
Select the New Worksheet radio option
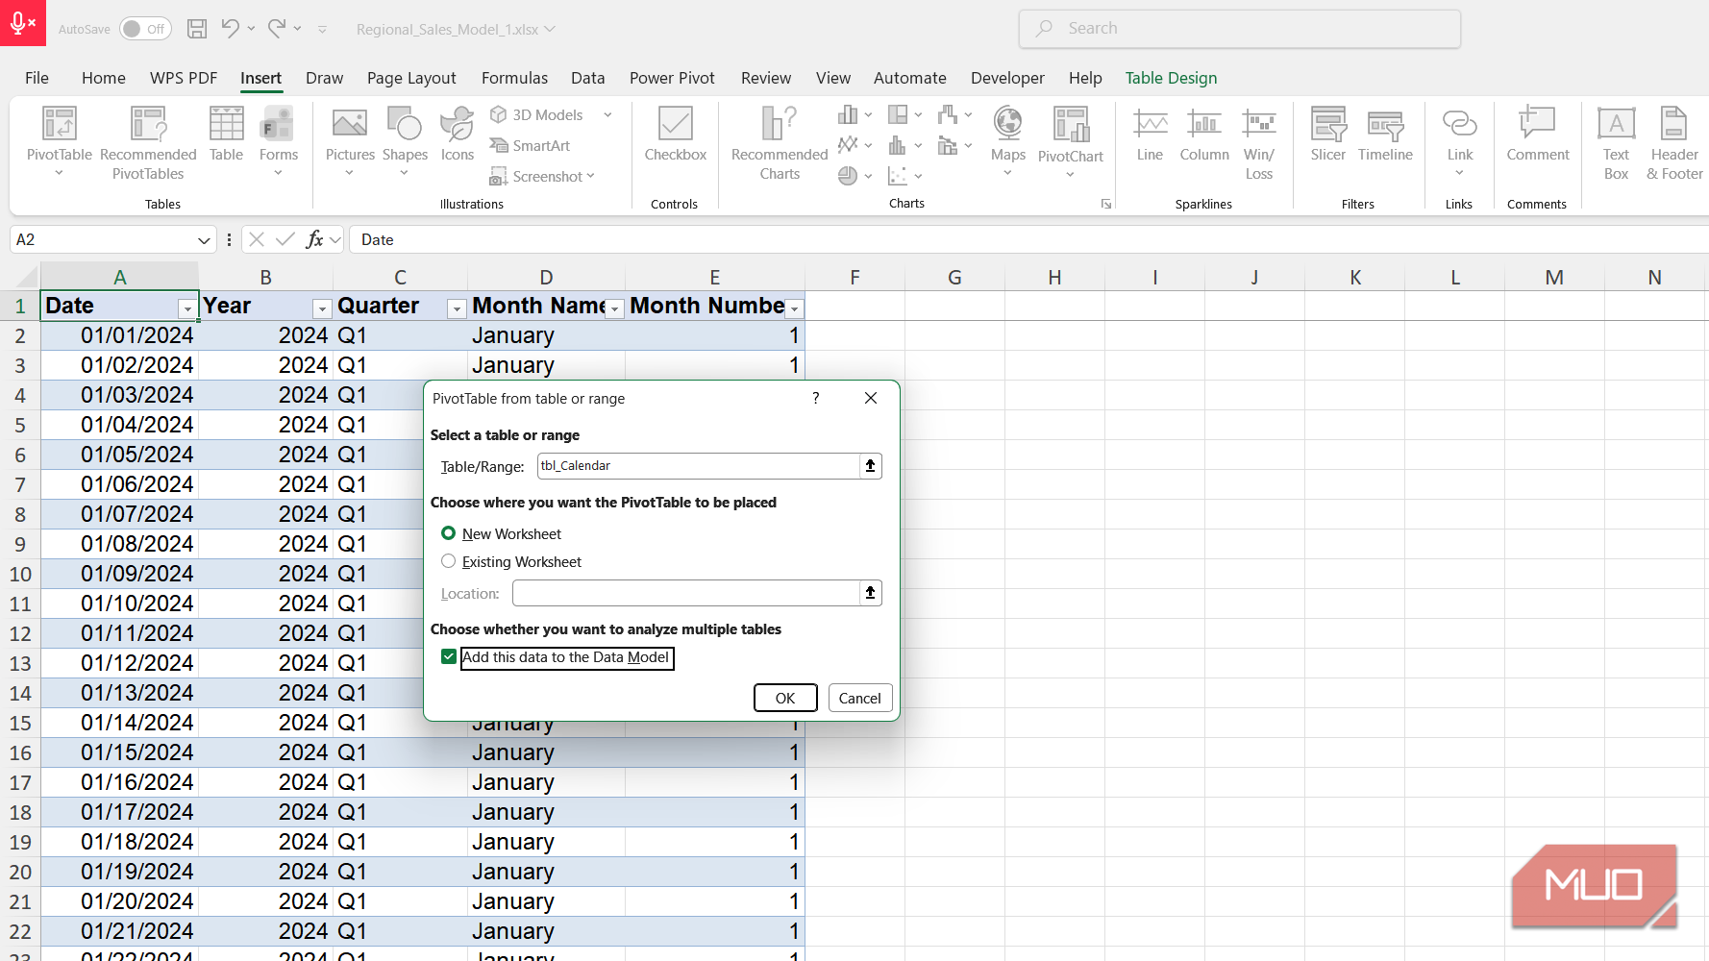(448, 533)
